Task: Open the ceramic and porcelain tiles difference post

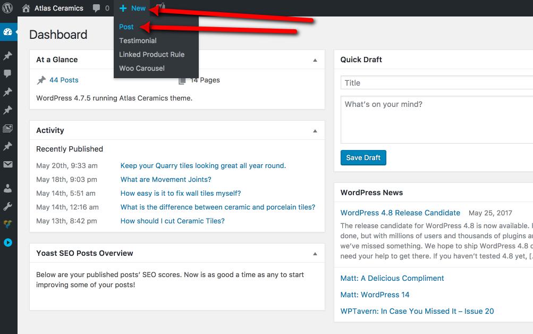Action: [x=218, y=207]
